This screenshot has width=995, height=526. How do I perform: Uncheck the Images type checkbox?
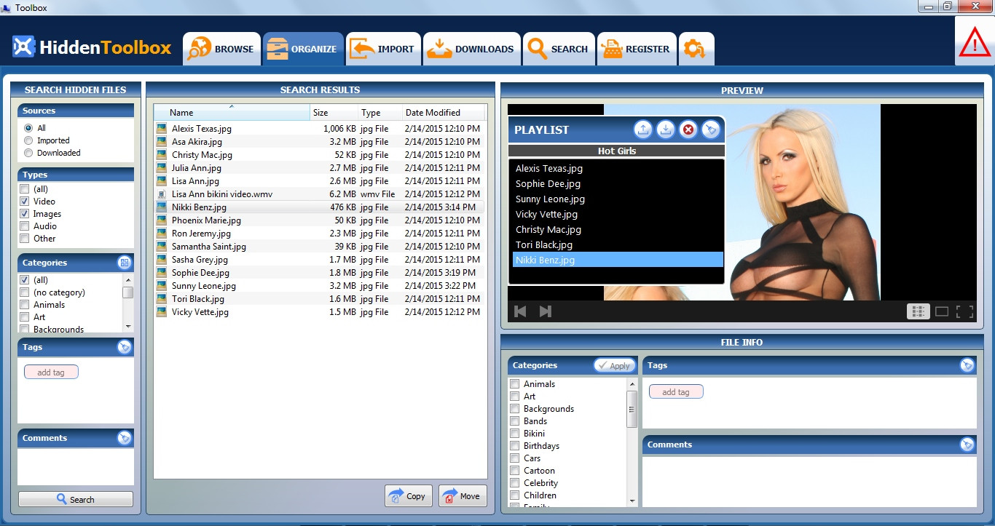25,214
